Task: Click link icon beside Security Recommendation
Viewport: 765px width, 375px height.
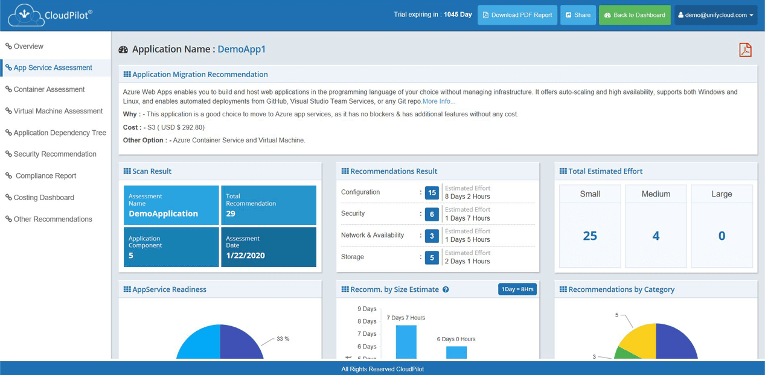Action: coord(8,154)
